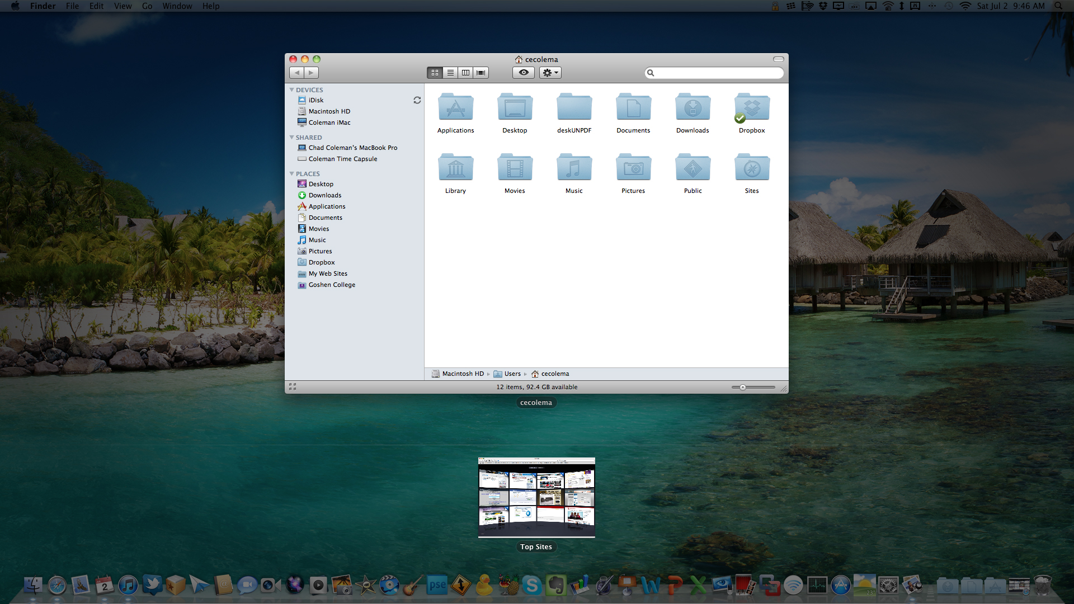
Task: Open the Sites folder icon
Action: tap(752, 168)
